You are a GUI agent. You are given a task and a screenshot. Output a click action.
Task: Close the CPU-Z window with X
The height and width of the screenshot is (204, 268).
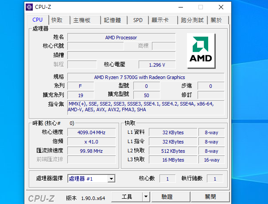point(221,7)
